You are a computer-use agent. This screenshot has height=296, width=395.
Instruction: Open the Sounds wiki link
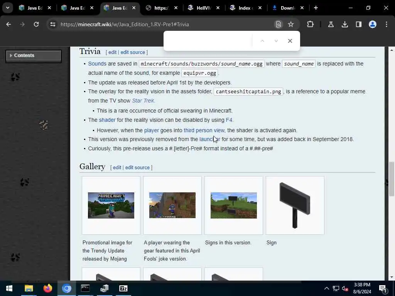tap(97, 64)
